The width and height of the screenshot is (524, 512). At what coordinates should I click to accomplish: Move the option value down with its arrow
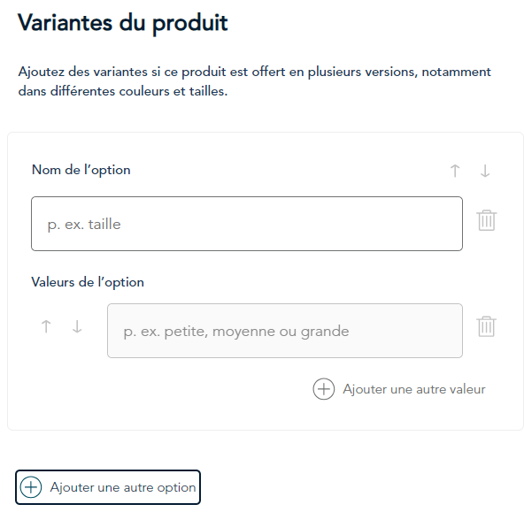coord(77,326)
